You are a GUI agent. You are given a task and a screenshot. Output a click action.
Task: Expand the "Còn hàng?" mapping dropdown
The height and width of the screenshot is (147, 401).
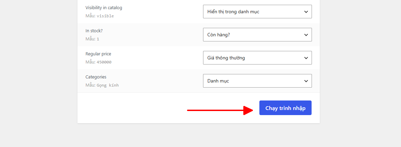[x=257, y=35]
